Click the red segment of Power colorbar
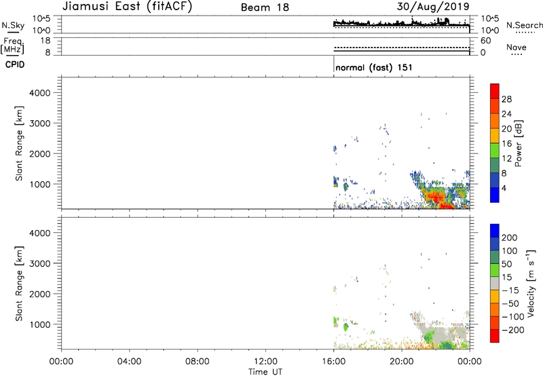 pos(495,91)
